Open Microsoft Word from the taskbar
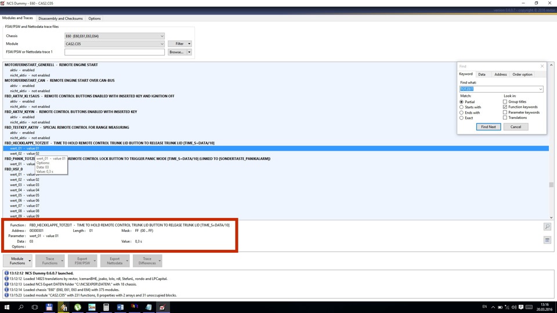Image resolution: width=557 pixels, height=313 pixels. click(120, 307)
